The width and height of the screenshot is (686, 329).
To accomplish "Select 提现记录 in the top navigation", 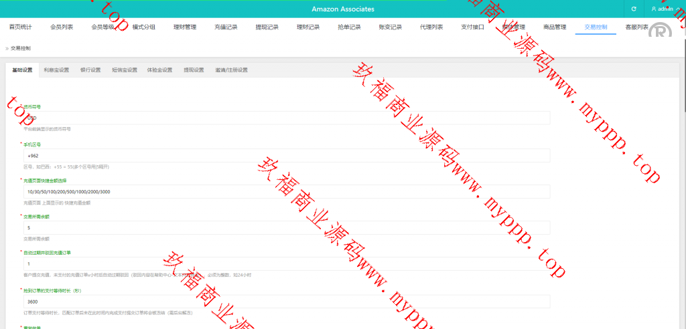I will [x=267, y=27].
